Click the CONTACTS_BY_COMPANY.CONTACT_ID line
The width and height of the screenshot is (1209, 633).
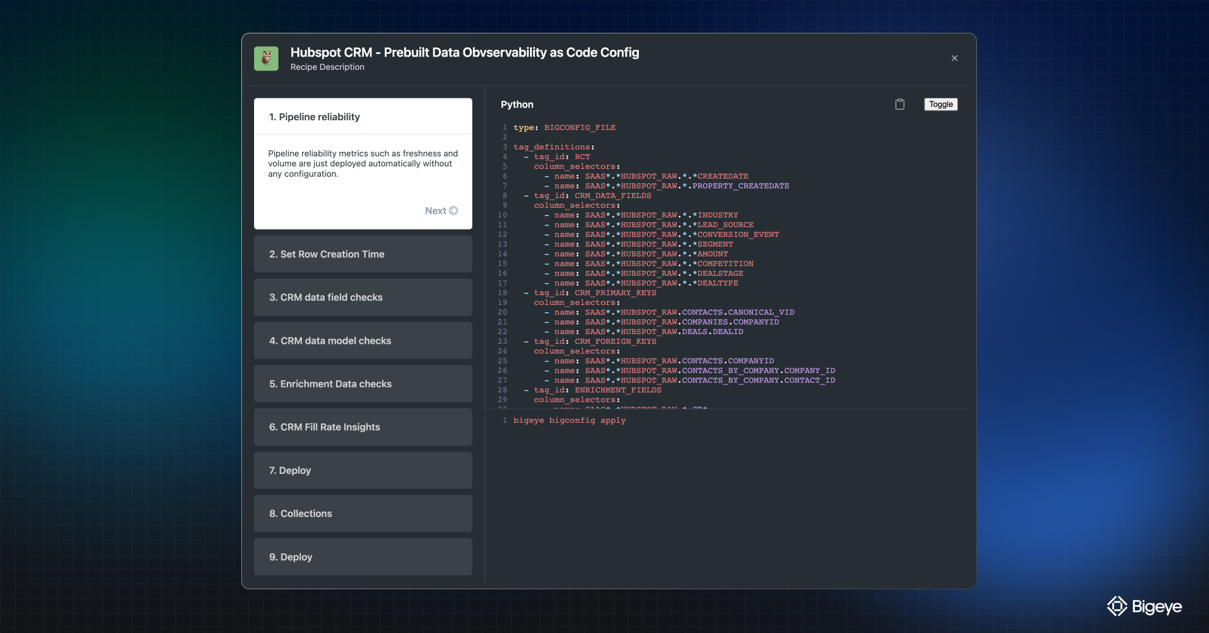coord(690,380)
